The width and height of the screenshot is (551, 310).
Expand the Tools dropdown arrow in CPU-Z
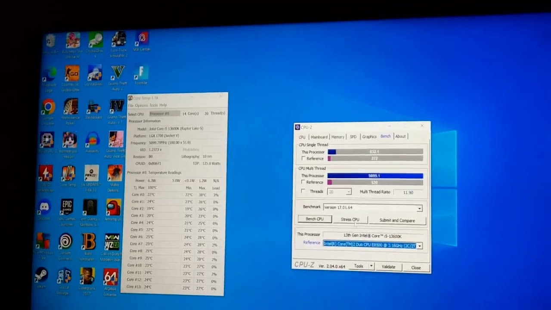point(371,267)
